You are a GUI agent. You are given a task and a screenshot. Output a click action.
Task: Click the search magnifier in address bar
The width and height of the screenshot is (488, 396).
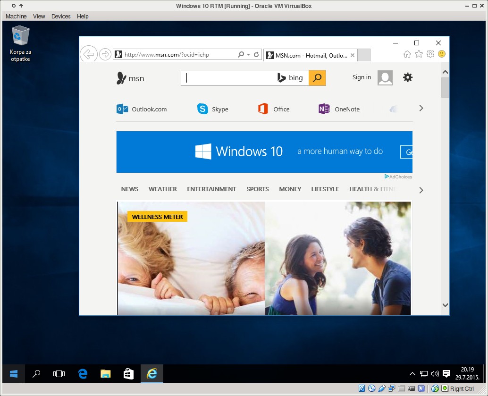click(241, 54)
